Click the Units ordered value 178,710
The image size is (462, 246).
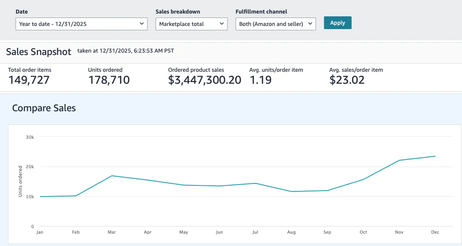[109, 80]
